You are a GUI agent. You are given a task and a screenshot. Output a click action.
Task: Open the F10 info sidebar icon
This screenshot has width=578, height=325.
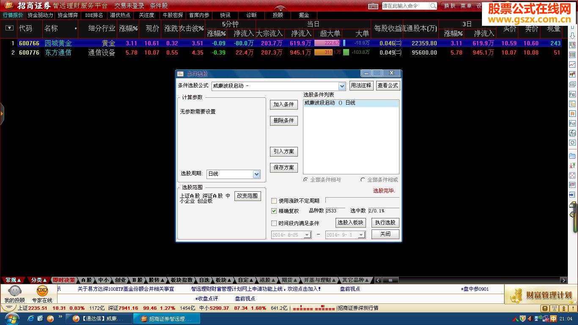[x=572, y=94]
